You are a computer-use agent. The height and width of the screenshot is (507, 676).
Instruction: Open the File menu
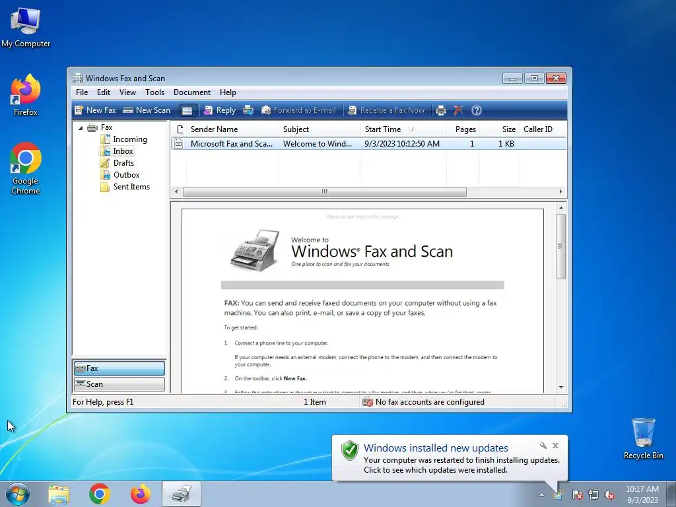click(x=82, y=92)
